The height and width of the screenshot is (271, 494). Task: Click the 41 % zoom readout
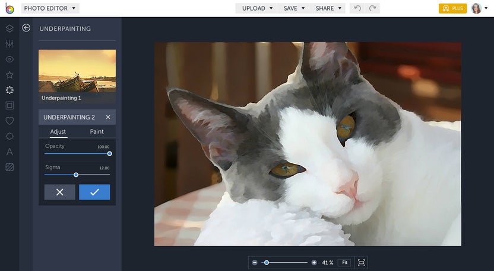tap(328, 263)
